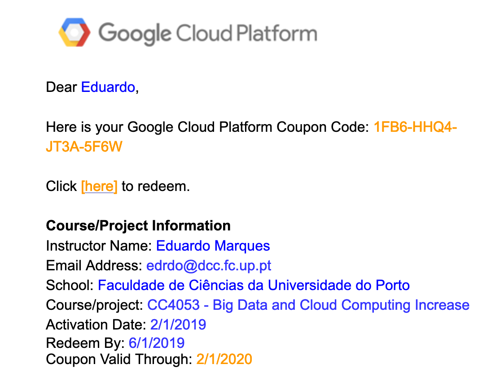Click redeem by date 6/1/2019
500x373 pixels.
pyautogui.click(x=157, y=343)
